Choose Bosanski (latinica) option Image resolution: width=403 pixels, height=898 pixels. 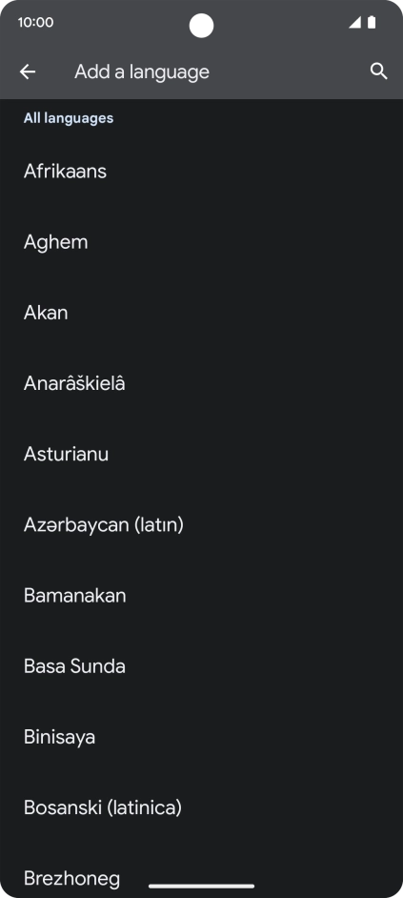coord(202,808)
